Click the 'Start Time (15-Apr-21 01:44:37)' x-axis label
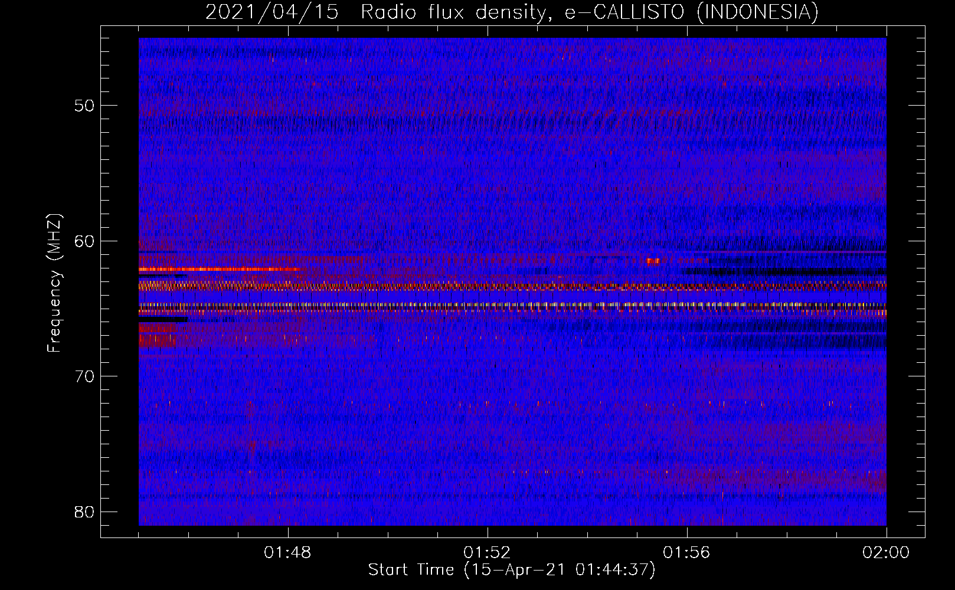Image resolution: width=955 pixels, height=590 pixels. coord(512,569)
